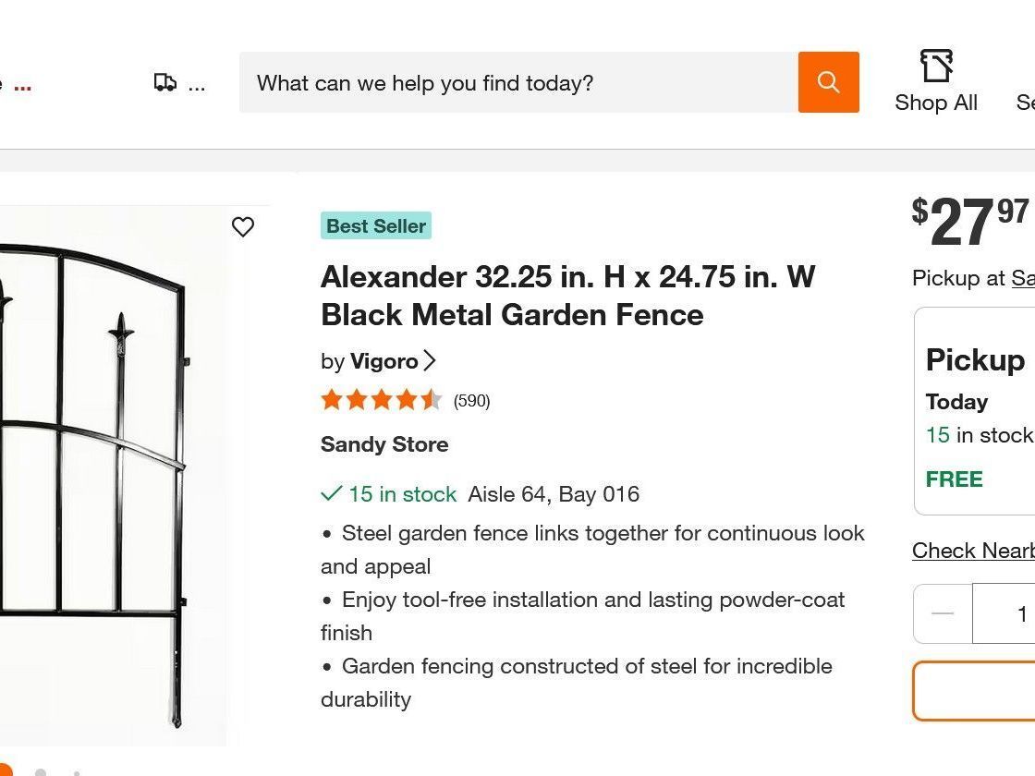Open the 590 reviews count link

pos(471,401)
